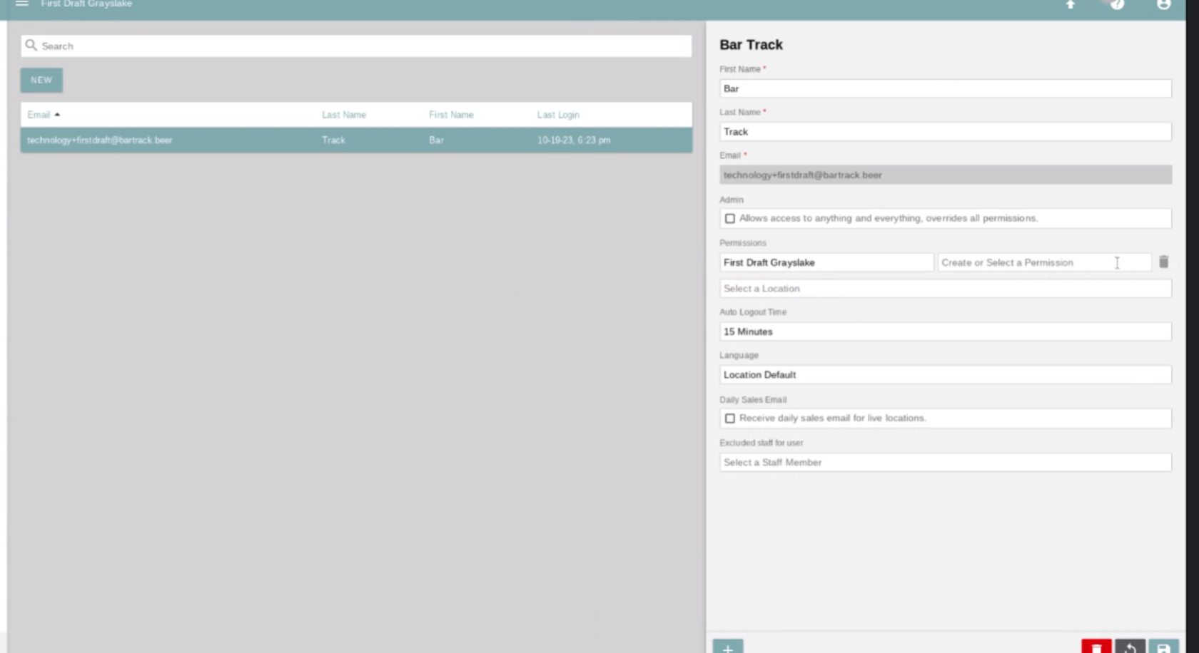This screenshot has height=653, width=1199.
Task: Sort the table by Last Name column
Action: [x=344, y=115]
